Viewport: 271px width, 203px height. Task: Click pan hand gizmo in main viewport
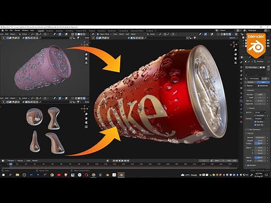235,54
